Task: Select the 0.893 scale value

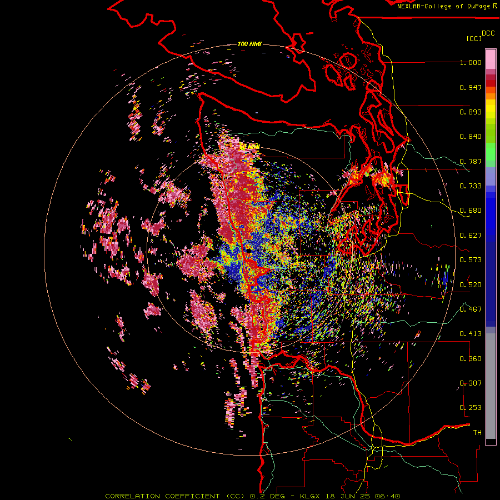Action: (471, 112)
